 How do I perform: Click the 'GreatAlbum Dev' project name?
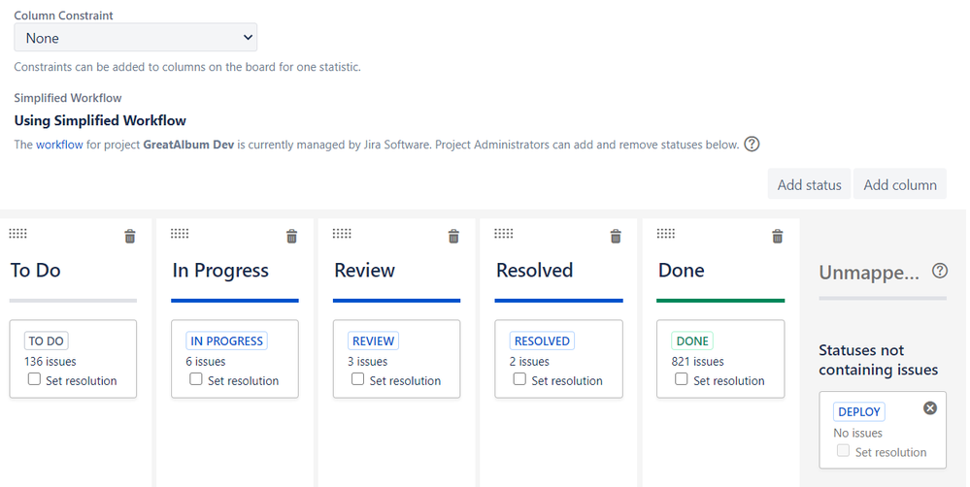tap(188, 145)
